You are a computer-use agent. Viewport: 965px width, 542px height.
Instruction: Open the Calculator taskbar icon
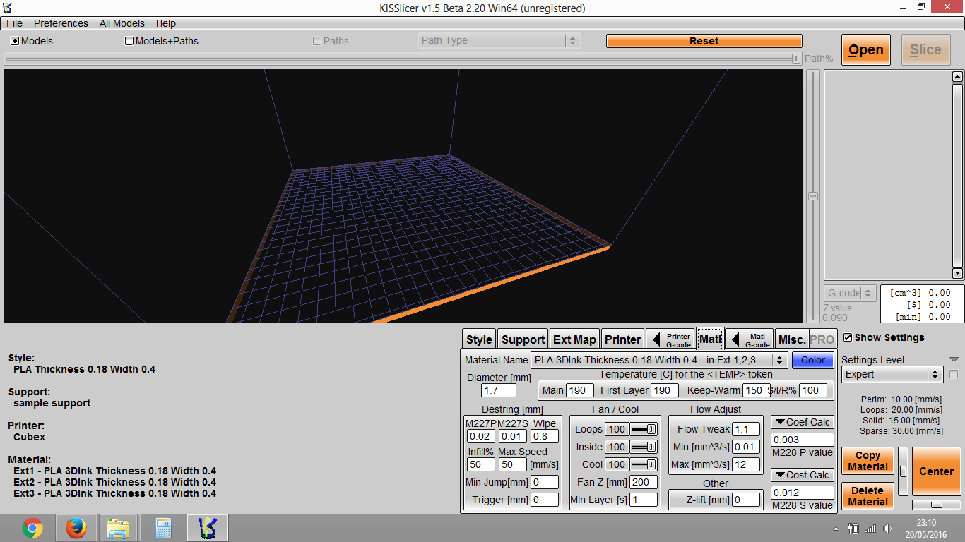tap(163, 528)
